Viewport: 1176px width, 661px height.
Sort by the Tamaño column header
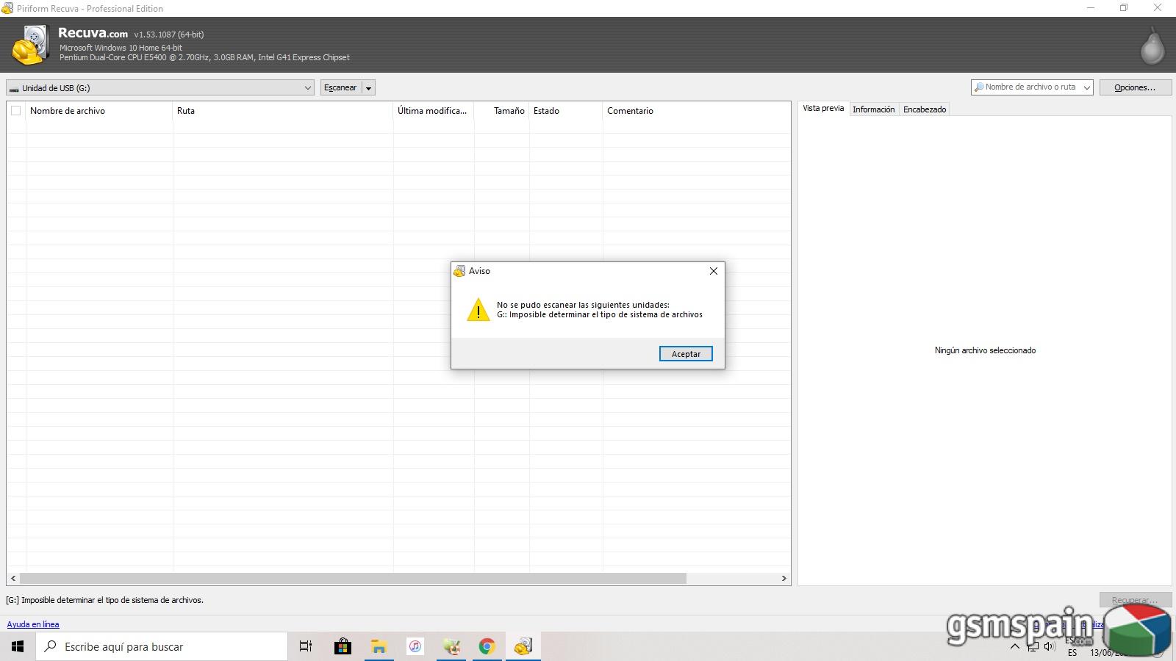point(502,111)
